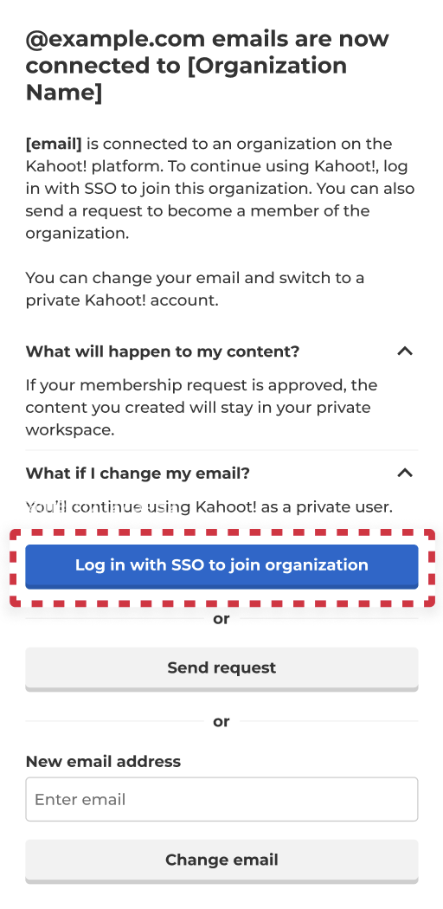Screen dimensions: 443x909
Task: Click the "What will happen to my content?" question heading
Action: click(163, 351)
